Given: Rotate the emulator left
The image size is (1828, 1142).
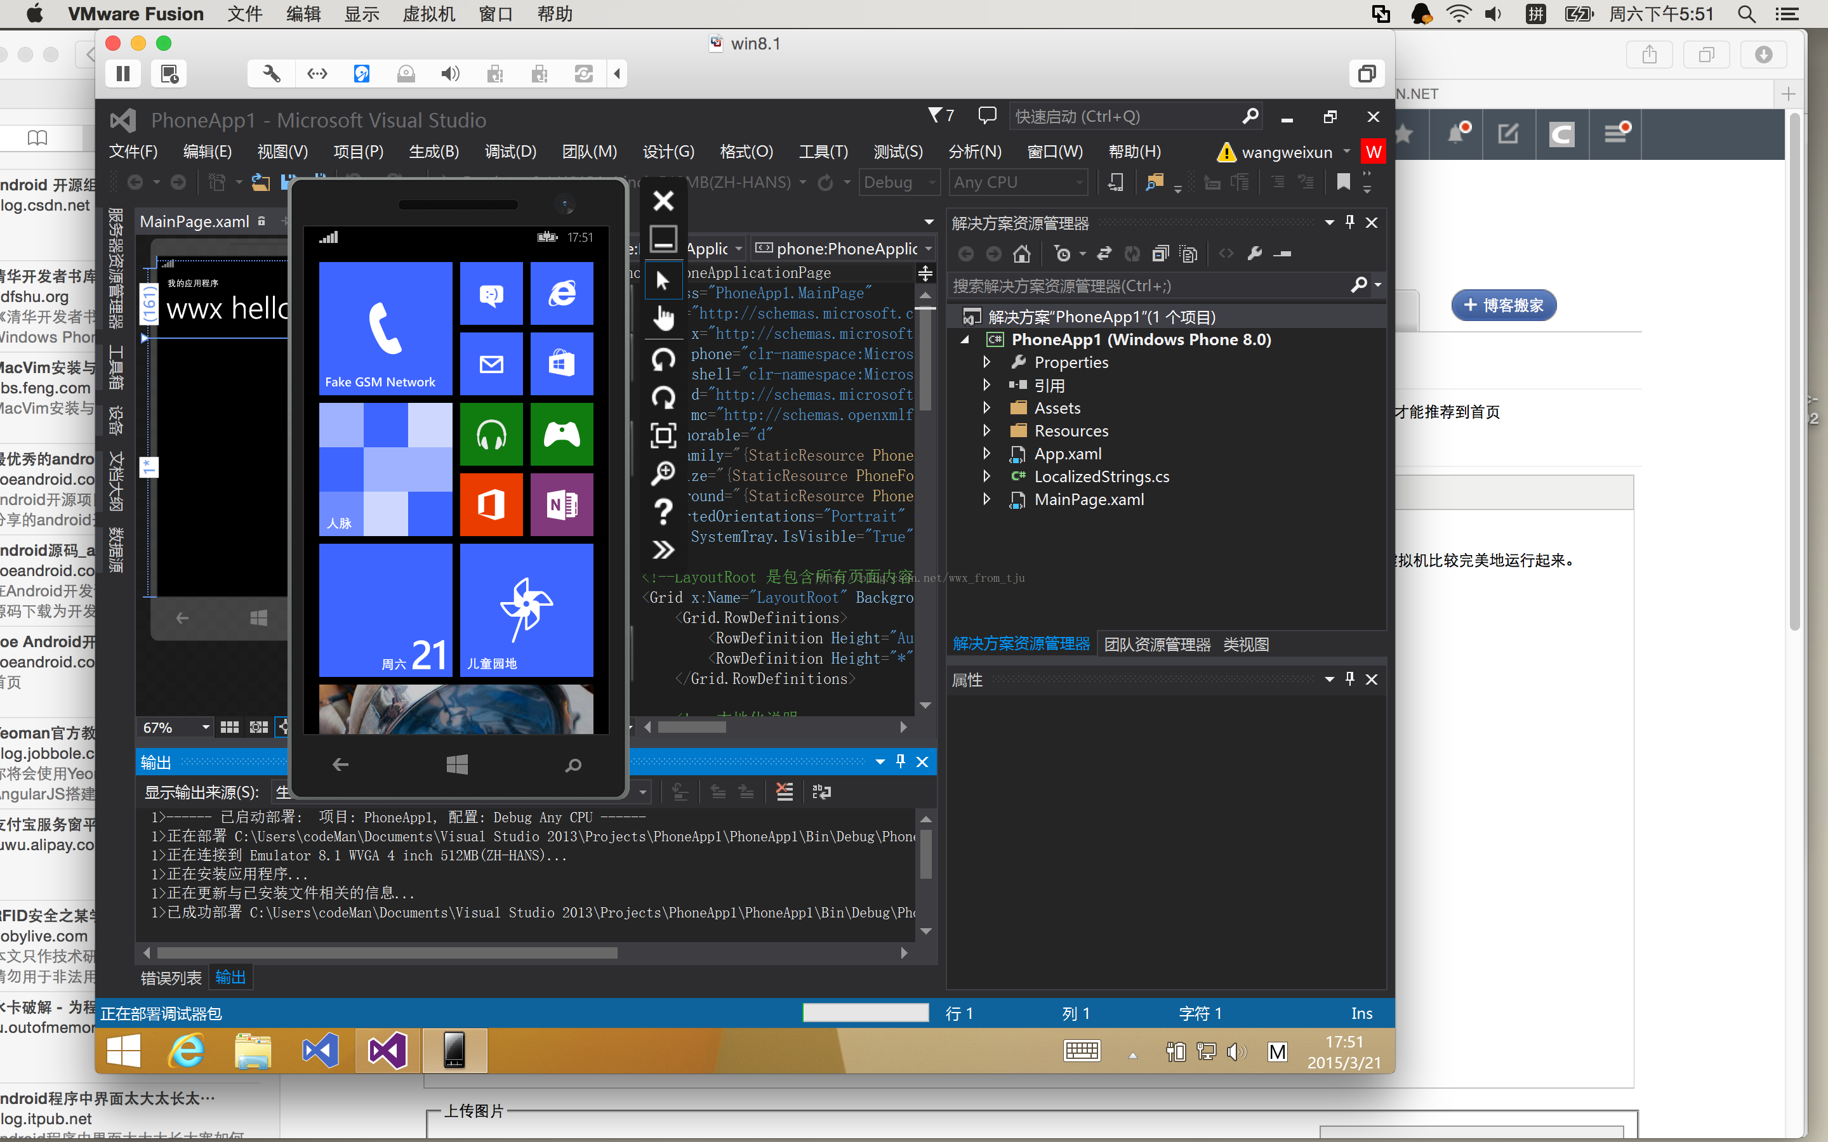Looking at the screenshot, I should 663,360.
